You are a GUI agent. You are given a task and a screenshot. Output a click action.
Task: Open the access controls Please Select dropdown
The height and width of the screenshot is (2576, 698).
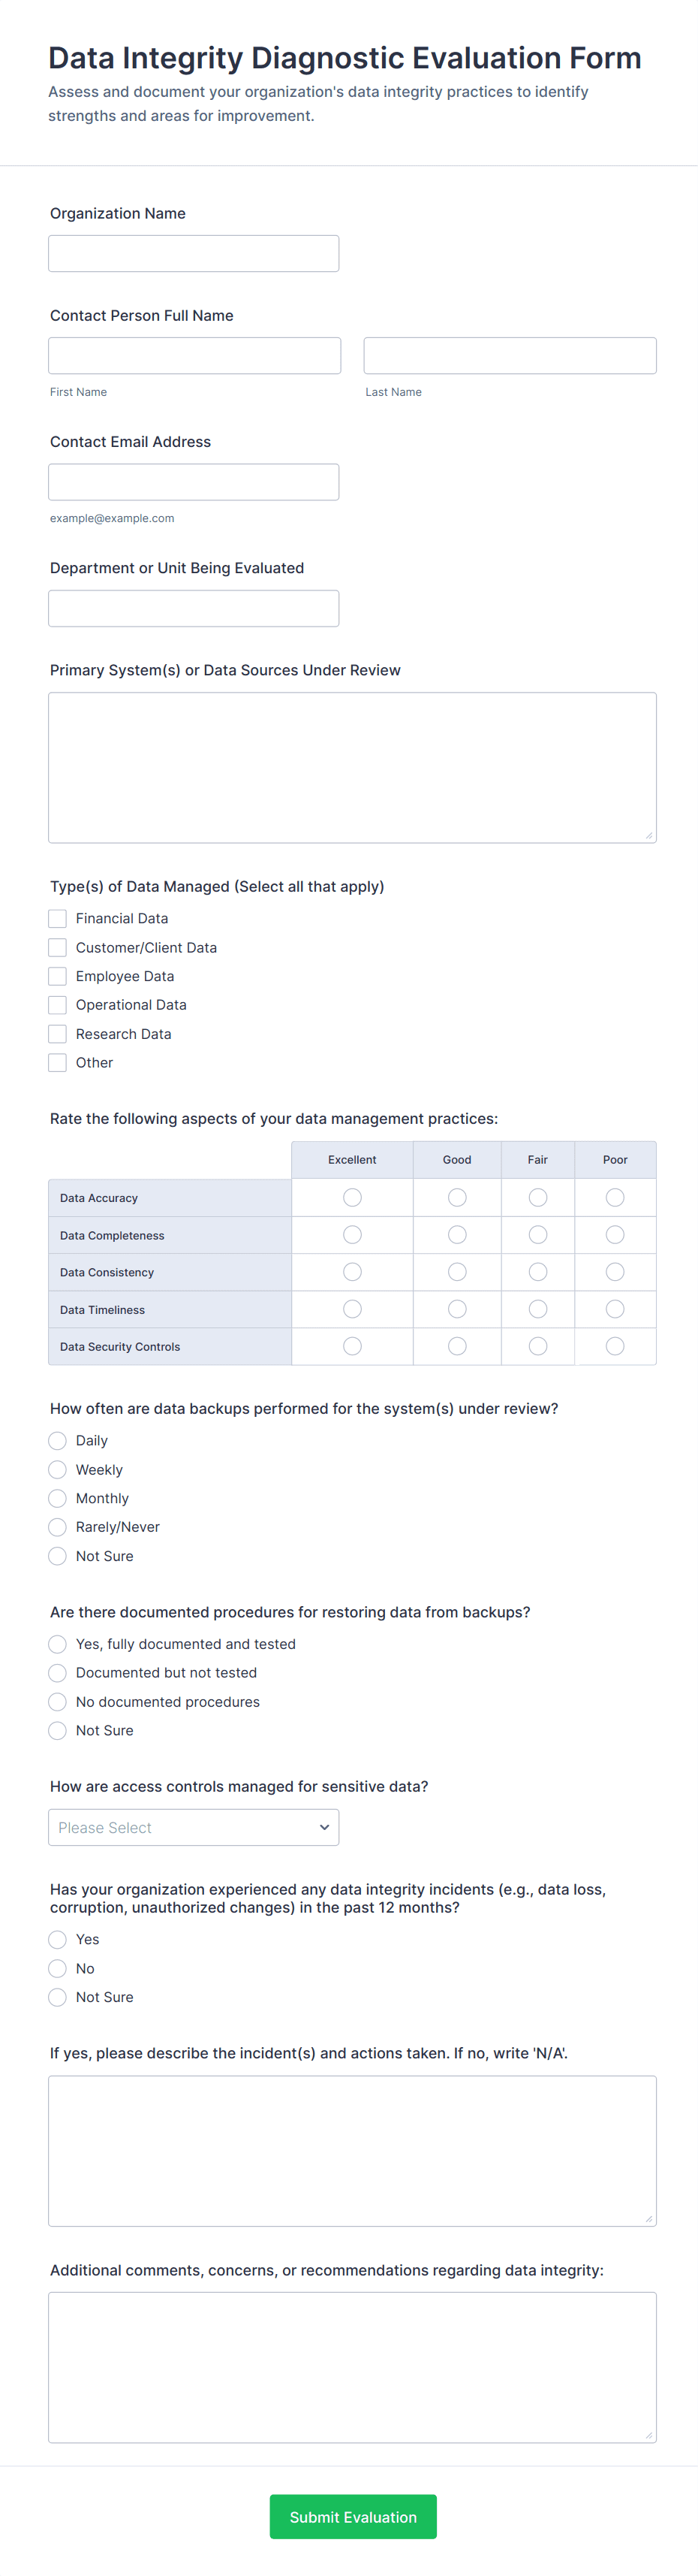coord(194,1827)
